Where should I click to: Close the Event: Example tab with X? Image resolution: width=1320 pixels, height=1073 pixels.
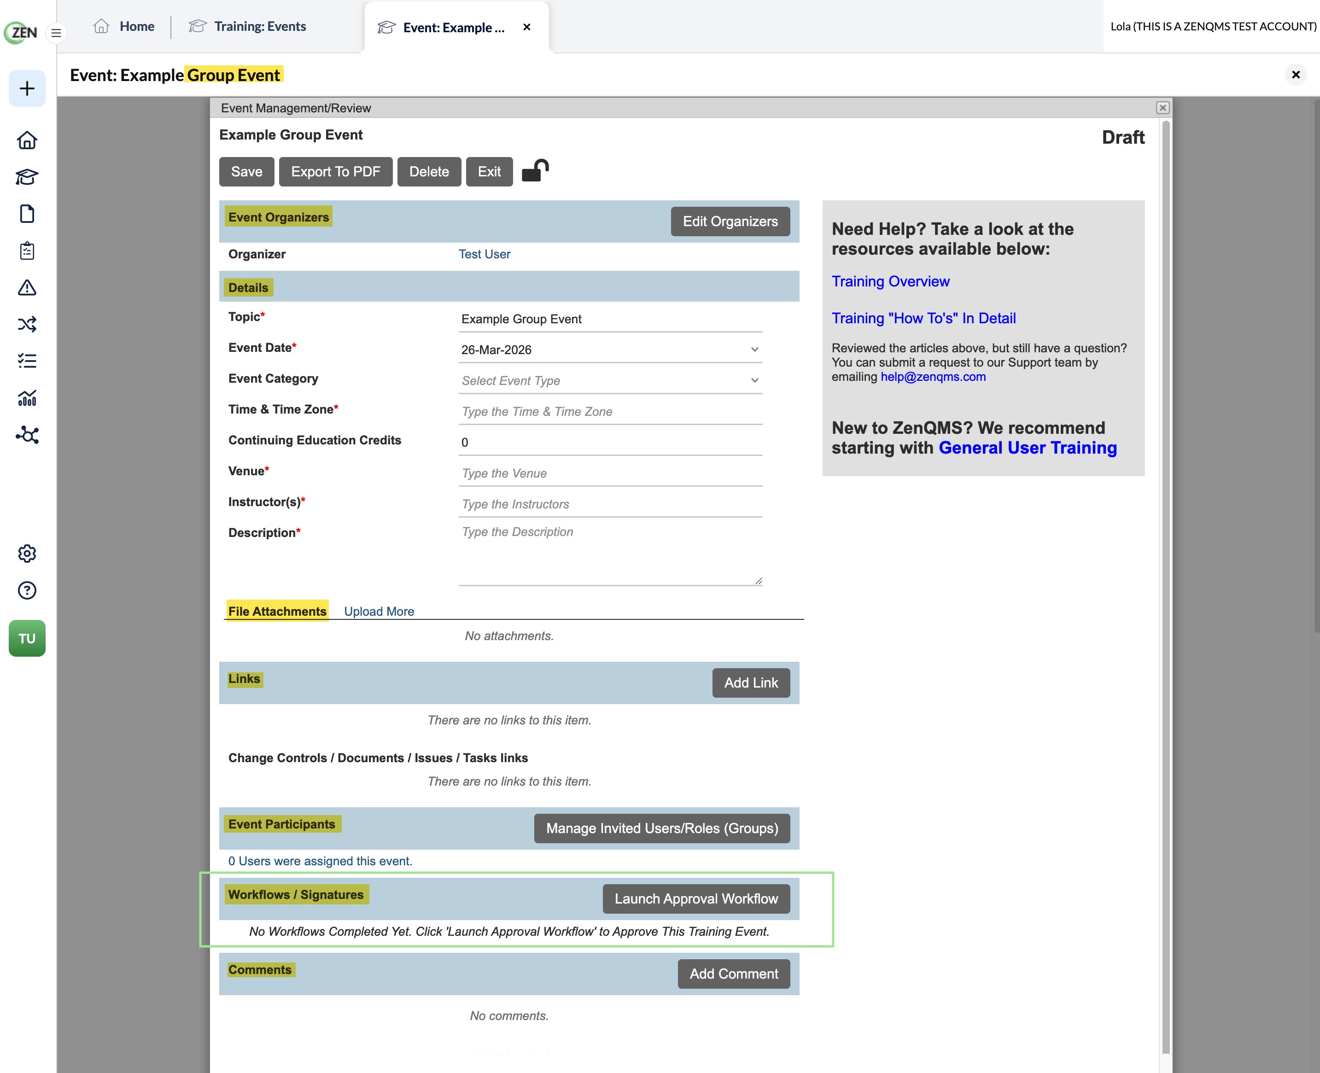click(x=527, y=27)
